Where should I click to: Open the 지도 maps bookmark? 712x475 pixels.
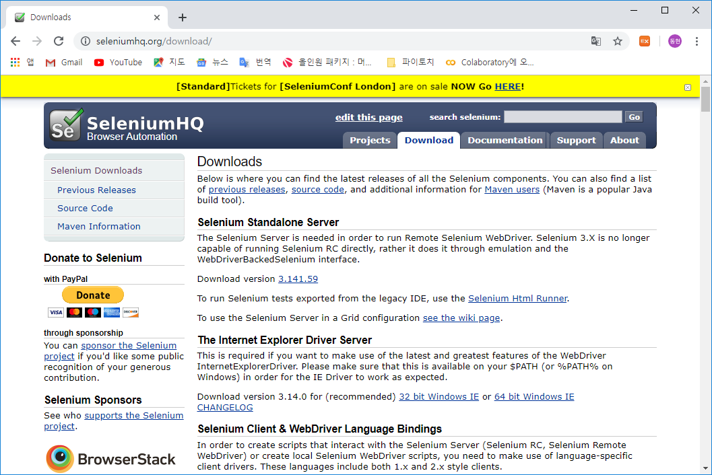tap(169, 62)
